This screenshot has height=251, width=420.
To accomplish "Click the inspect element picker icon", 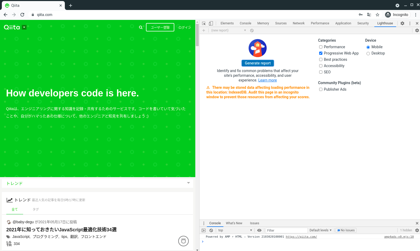I will [x=204, y=23].
